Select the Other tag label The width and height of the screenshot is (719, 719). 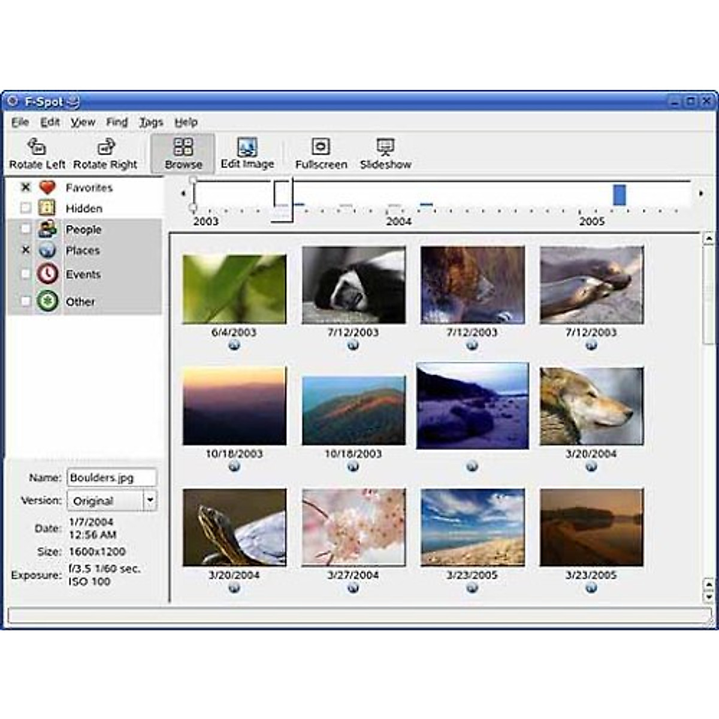(81, 301)
